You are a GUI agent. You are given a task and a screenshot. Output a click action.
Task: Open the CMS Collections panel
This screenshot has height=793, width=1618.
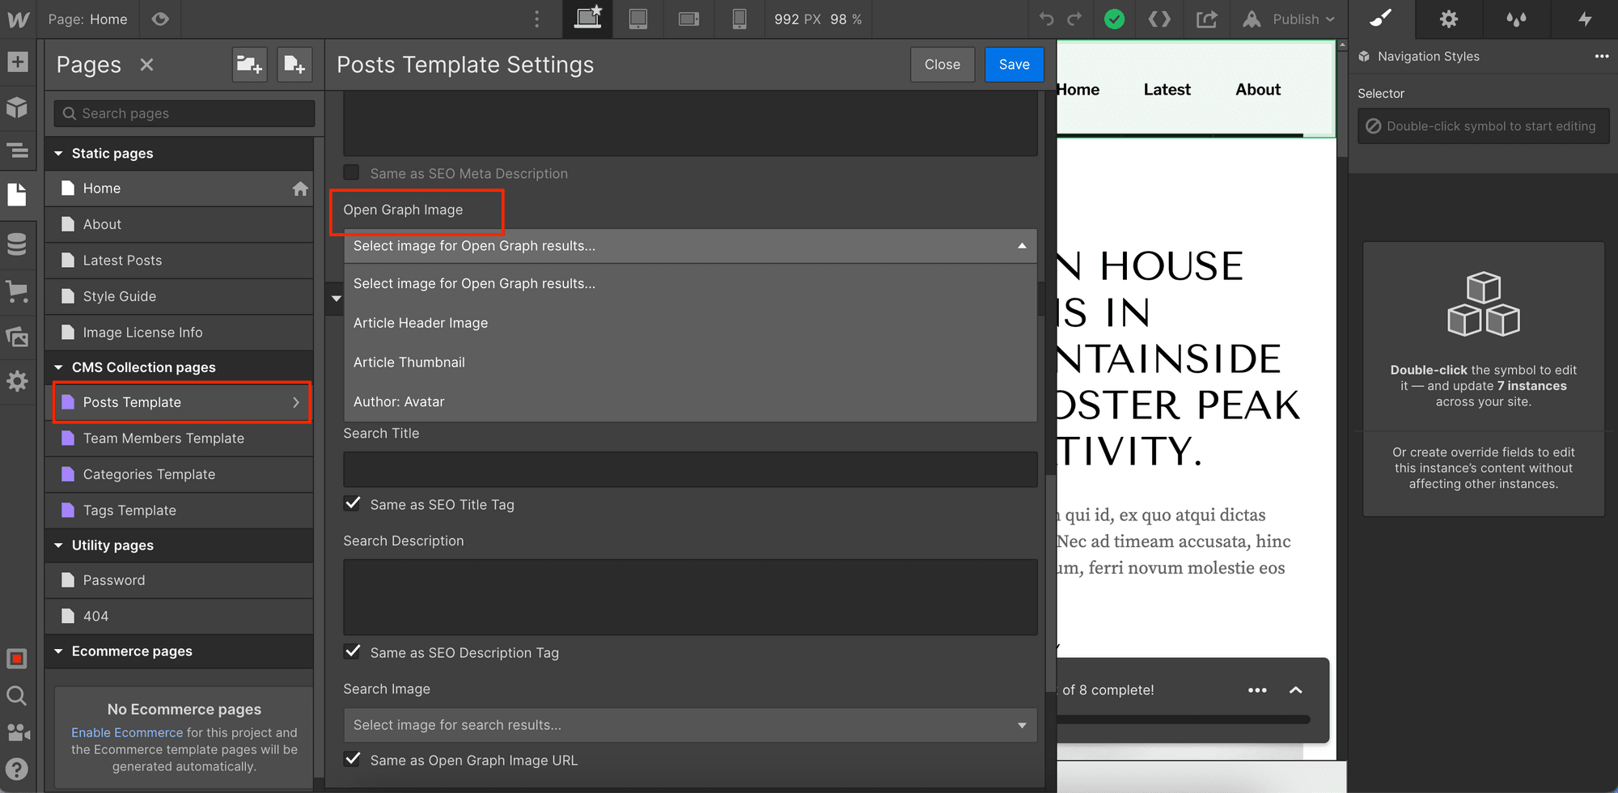coord(18,244)
